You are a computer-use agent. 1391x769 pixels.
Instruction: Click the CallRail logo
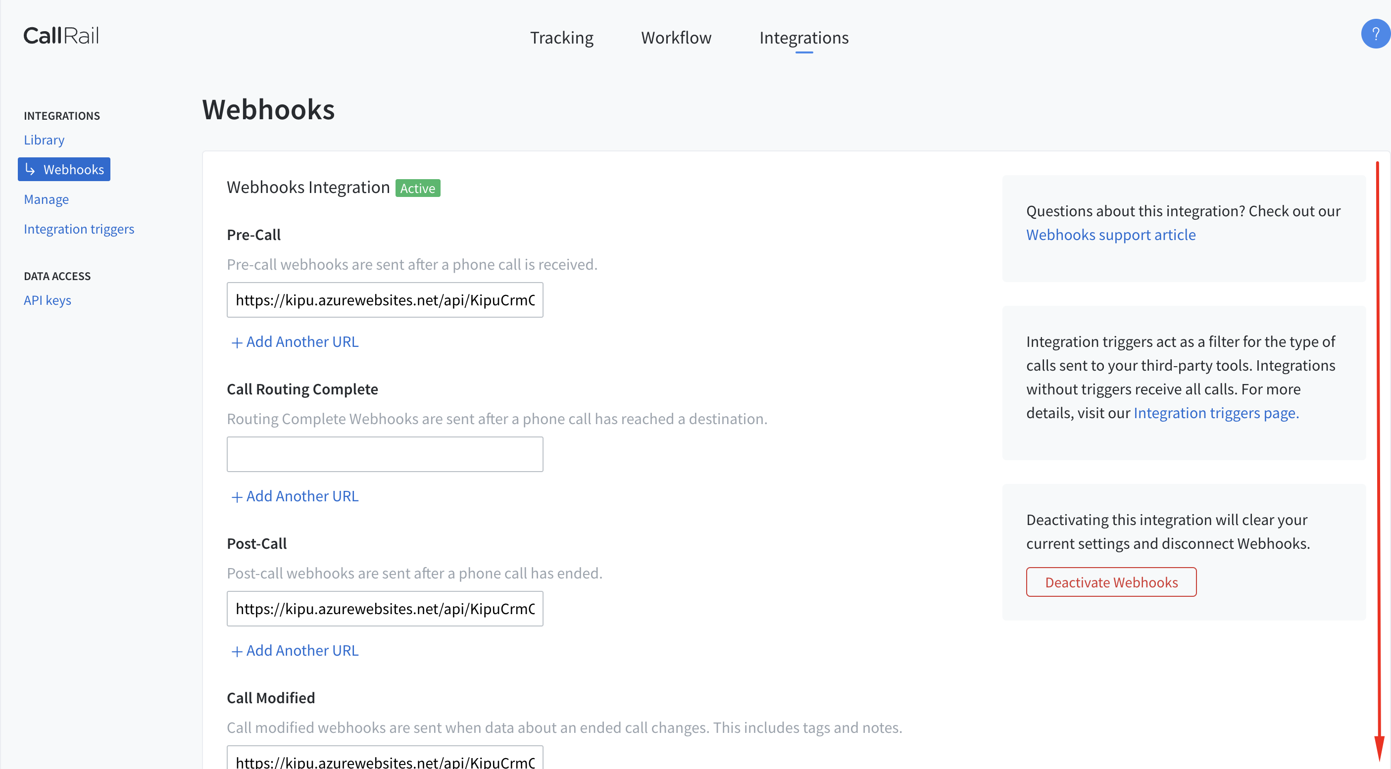tap(61, 36)
